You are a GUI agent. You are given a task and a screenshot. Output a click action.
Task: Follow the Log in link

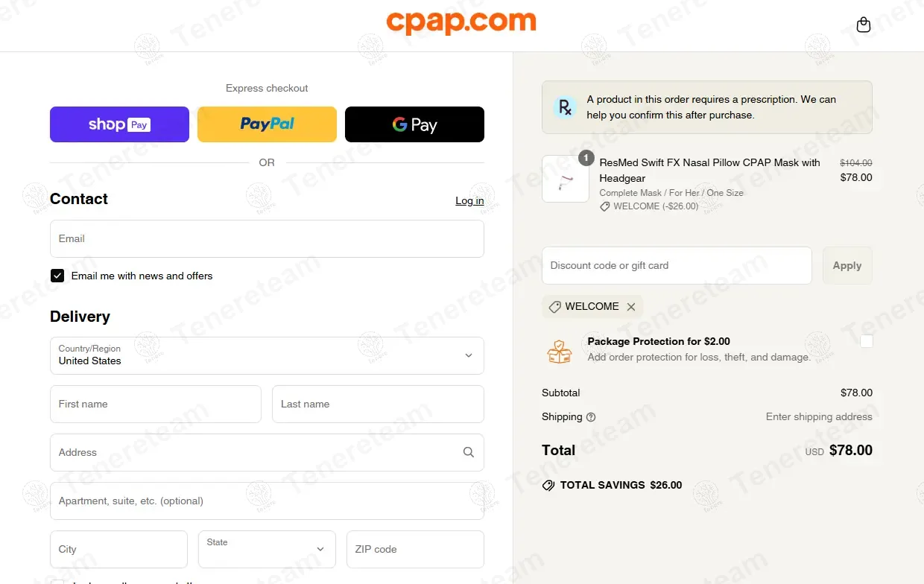point(469,200)
